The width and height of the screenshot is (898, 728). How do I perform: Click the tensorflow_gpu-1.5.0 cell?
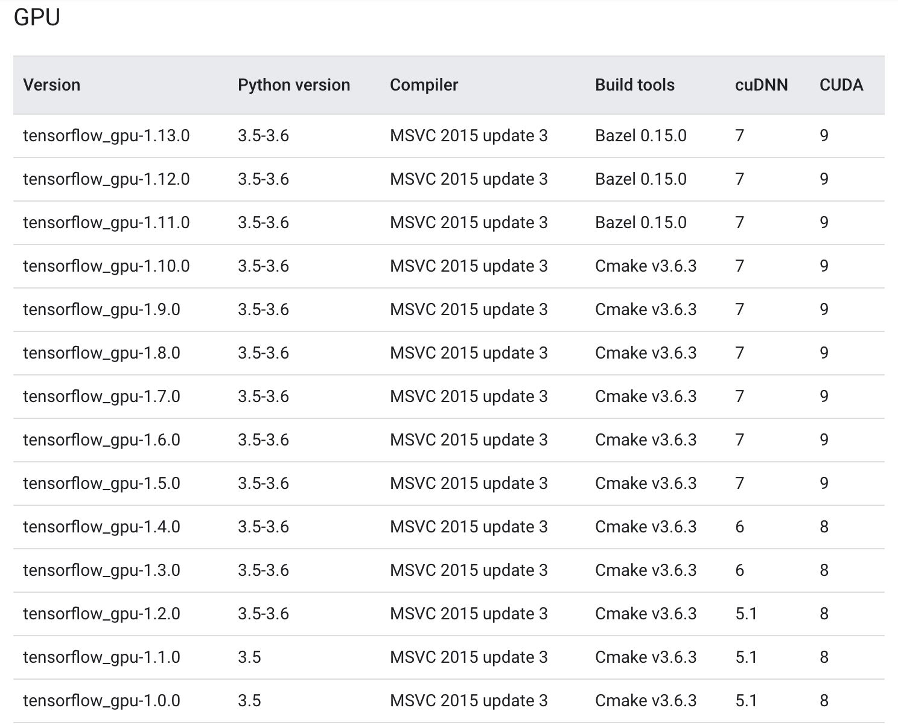pyautogui.click(x=101, y=483)
